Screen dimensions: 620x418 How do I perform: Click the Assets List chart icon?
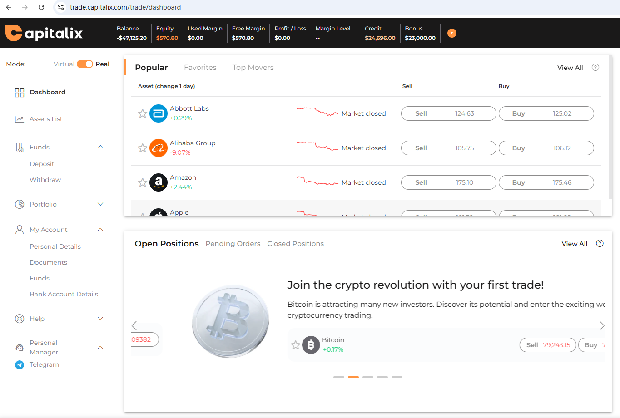click(20, 119)
